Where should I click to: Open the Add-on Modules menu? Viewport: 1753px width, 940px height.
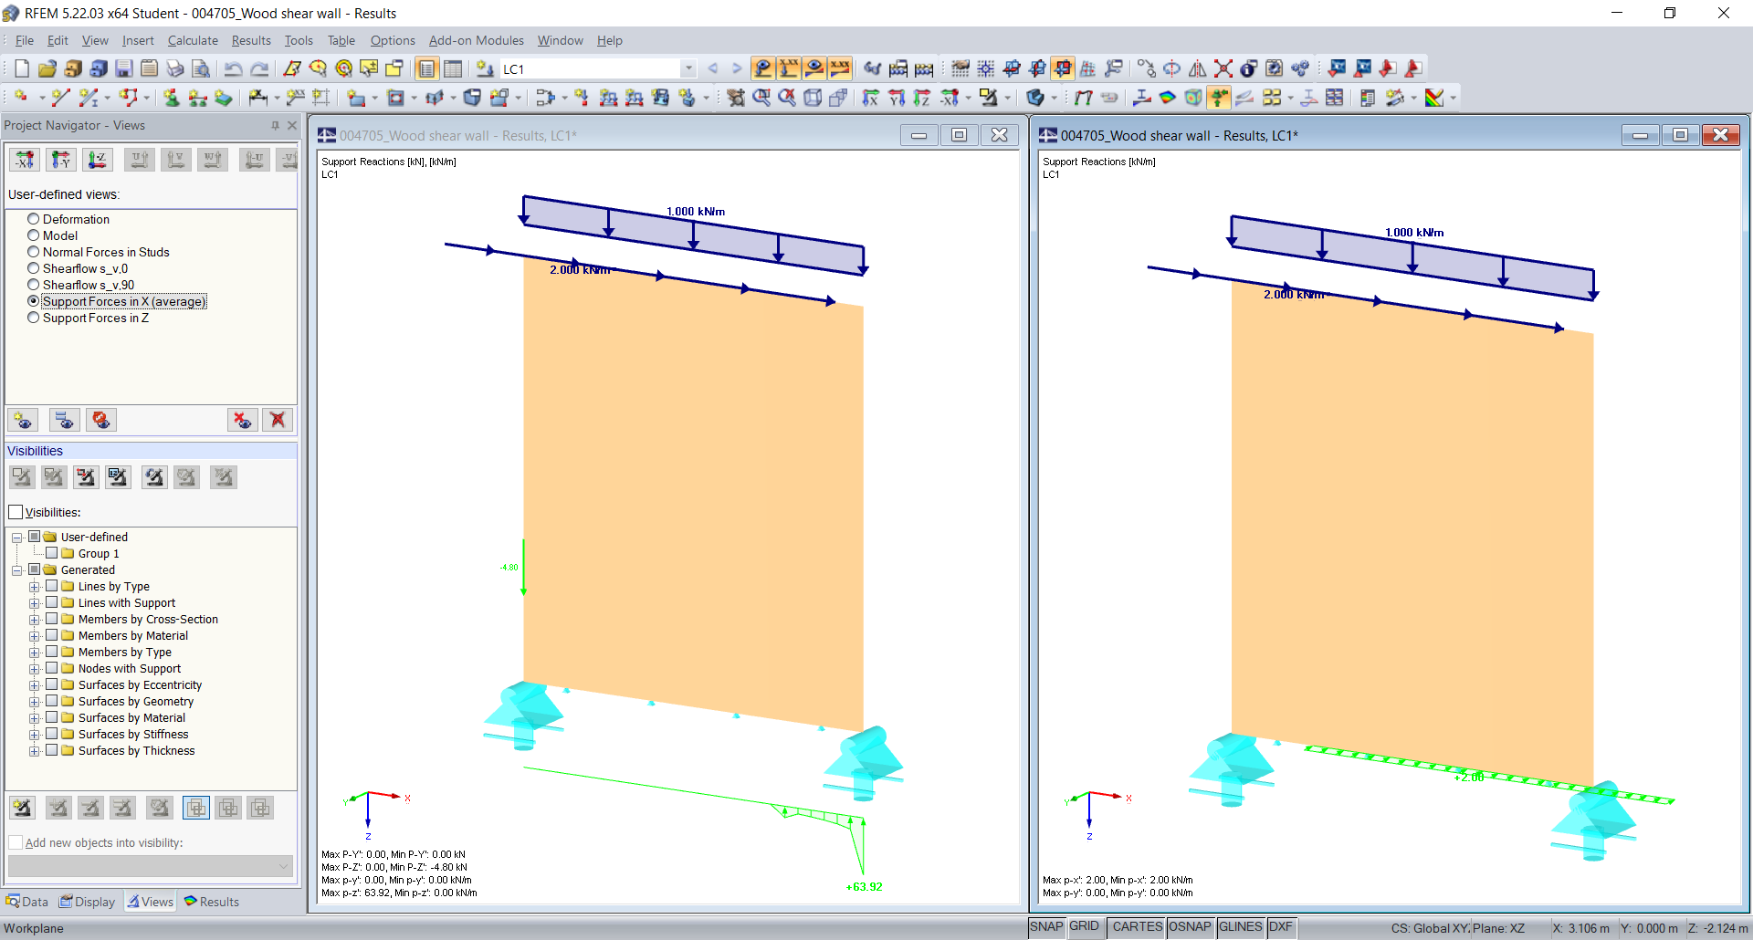pyautogui.click(x=477, y=40)
